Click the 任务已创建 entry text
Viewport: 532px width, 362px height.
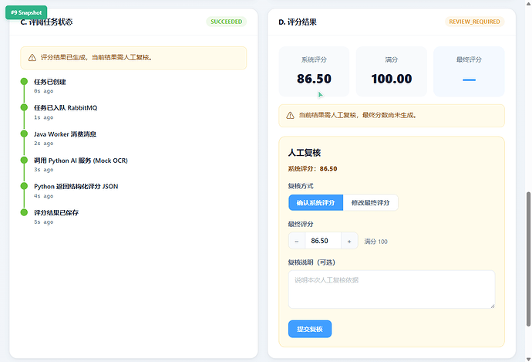[50, 82]
